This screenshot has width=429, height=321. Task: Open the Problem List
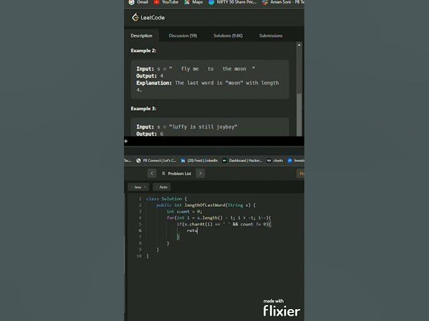click(x=177, y=173)
